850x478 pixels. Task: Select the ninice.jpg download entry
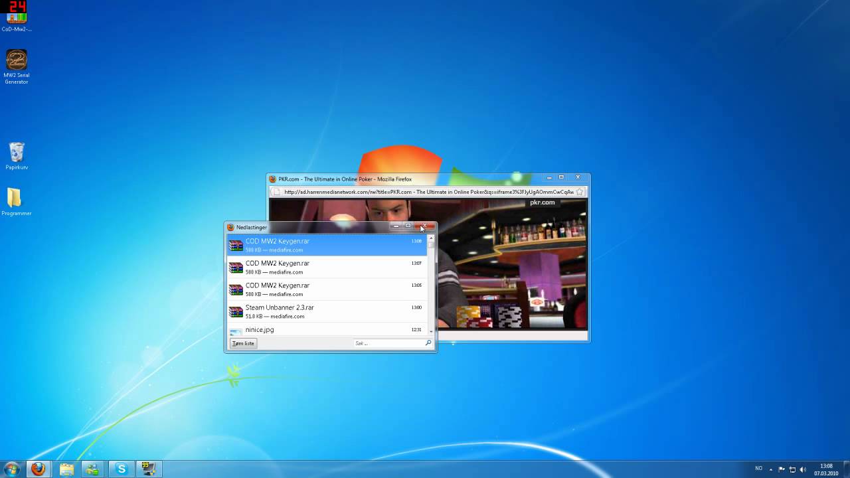[x=327, y=329]
